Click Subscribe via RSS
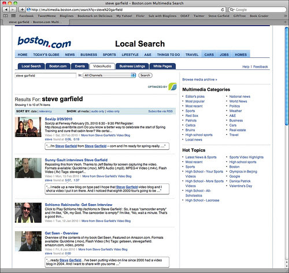 point(161,111)
